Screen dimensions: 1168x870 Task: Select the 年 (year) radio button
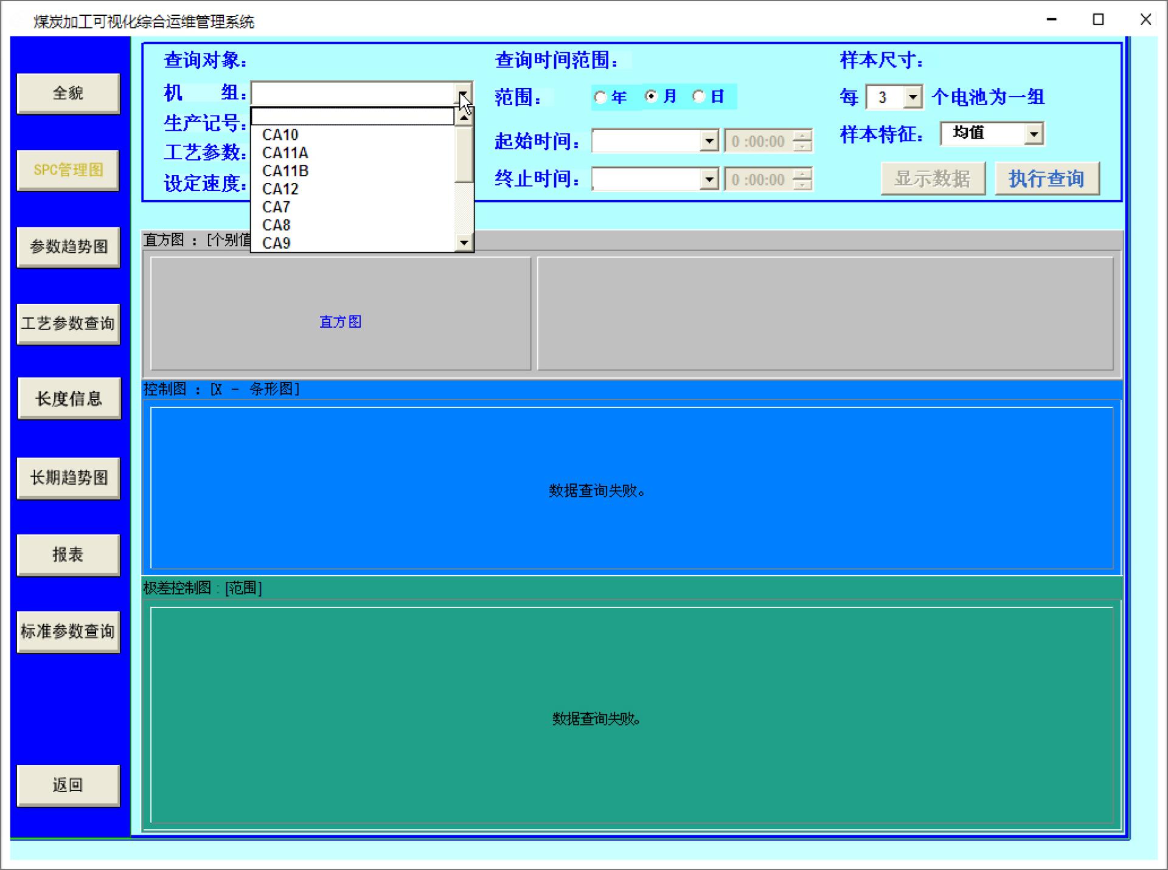(x=600, y=97)
